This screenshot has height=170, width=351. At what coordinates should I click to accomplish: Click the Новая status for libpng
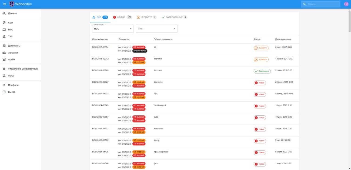click(x=260, y=141)
